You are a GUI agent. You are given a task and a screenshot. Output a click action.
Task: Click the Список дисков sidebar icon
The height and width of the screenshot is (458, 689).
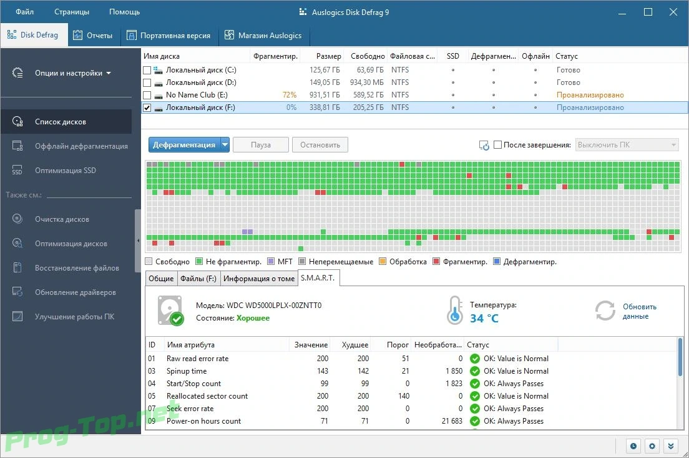(x=17, y=121)
